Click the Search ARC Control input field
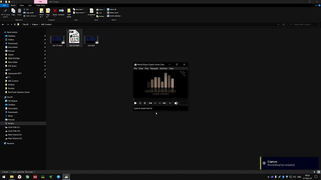 point(304,25)
